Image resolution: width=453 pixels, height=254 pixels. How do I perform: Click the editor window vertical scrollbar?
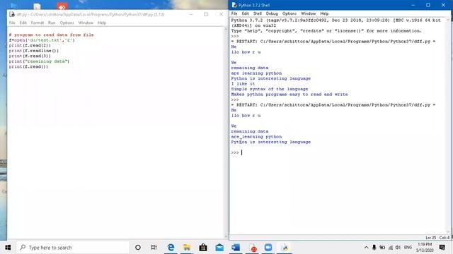pyautogui.click(x=226, y=133)
